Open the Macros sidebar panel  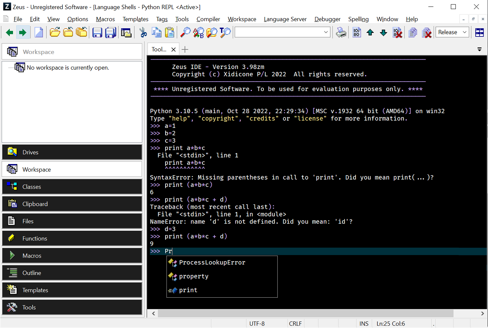72,255
